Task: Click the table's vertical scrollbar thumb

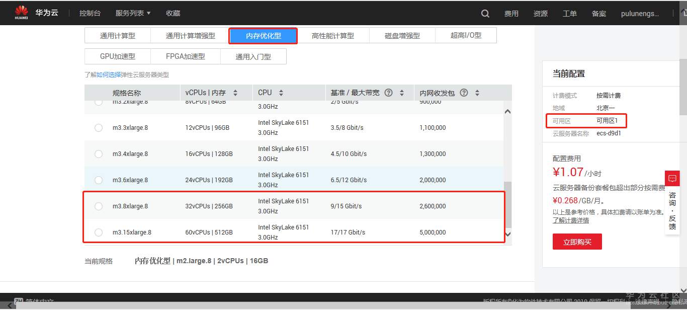Action: tap(507, 204)
